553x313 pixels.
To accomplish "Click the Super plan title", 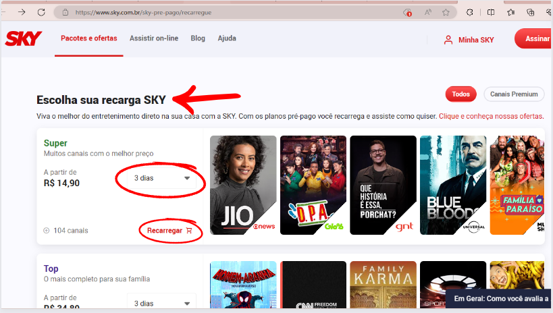I will (x=55, y=143).
